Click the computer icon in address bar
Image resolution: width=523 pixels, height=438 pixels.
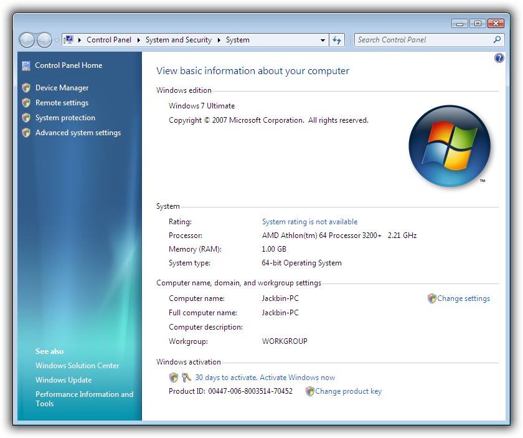(68, 40)
